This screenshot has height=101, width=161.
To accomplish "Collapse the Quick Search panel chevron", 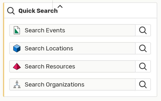I will (60, 7).
